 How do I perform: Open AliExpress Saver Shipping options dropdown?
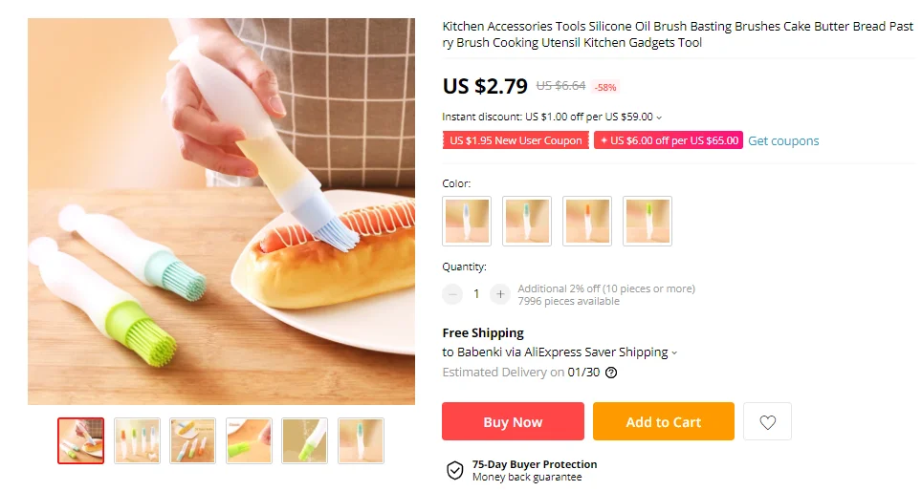tap(673, 352)
